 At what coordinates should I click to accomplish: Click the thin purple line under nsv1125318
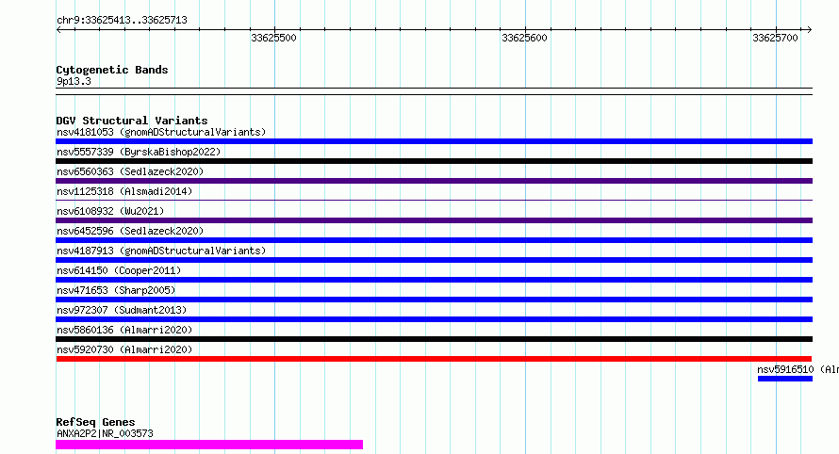[434, 200]
